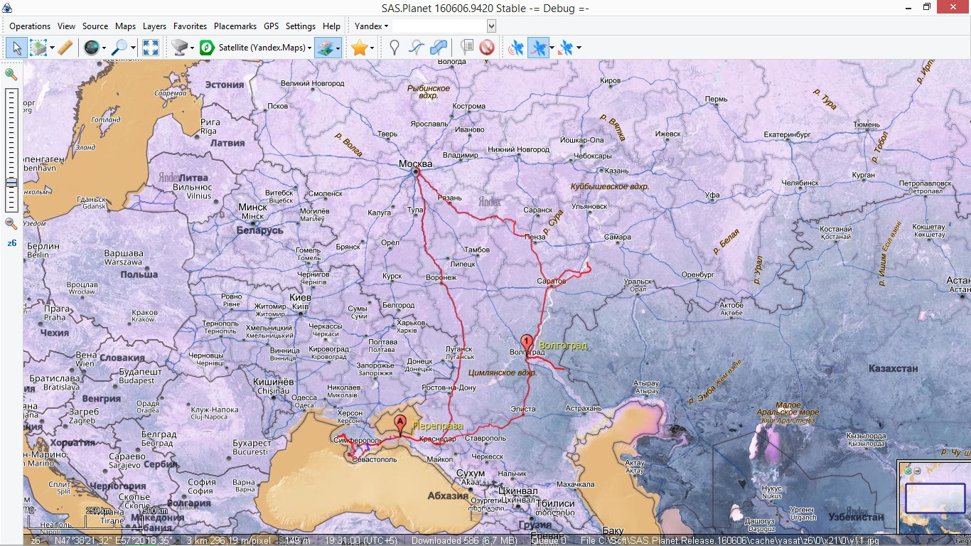This screenshot has height=546, width=971.
Task: Click the green Yandex map icon
Action: (x=207, y=48)
